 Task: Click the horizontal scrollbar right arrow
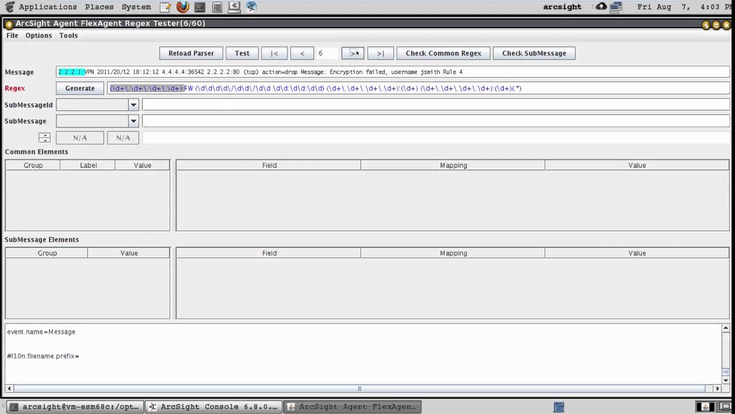click(x=717, y=389)
